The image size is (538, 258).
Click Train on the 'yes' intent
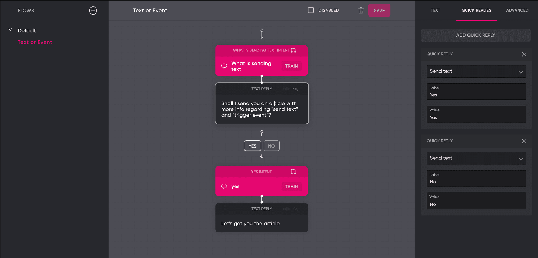[x=291, y=186]
